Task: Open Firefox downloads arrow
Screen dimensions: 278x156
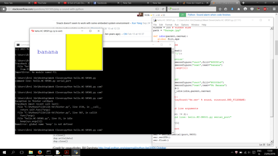Action: click(x=232, y=9)
